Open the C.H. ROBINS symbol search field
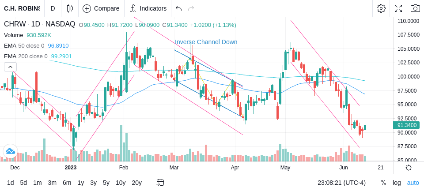The height and width of the screenshot is (191, 424). tap(22, 8)
